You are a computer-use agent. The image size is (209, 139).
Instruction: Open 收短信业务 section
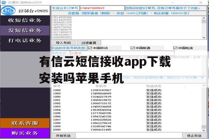[x=25, y=21]
